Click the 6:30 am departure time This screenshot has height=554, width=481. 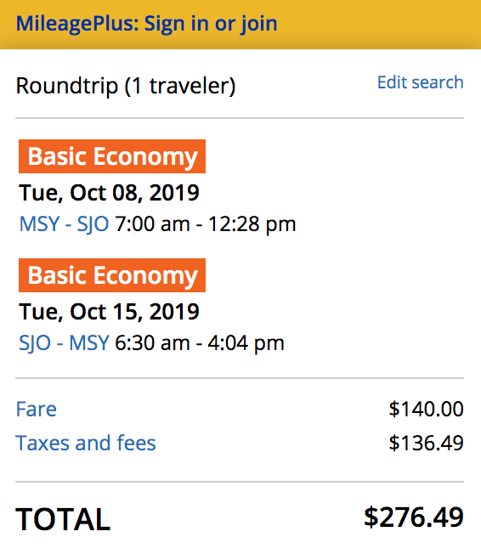coord(152,343)
